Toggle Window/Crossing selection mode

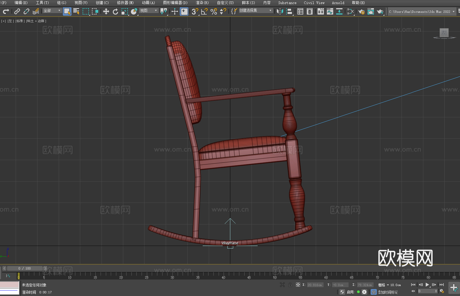click(95, 11)
